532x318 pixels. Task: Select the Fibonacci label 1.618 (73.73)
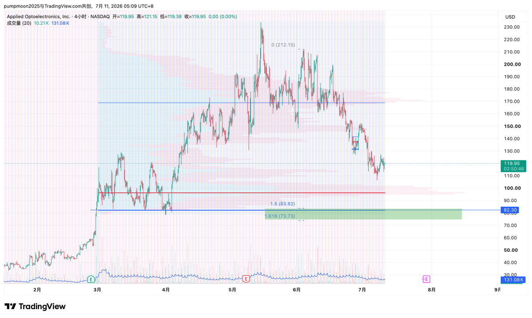coord(280,216)
